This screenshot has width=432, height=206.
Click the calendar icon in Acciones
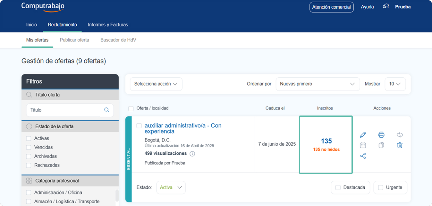click(363, 145)
